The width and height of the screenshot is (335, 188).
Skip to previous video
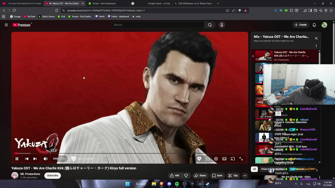(27, 159)
